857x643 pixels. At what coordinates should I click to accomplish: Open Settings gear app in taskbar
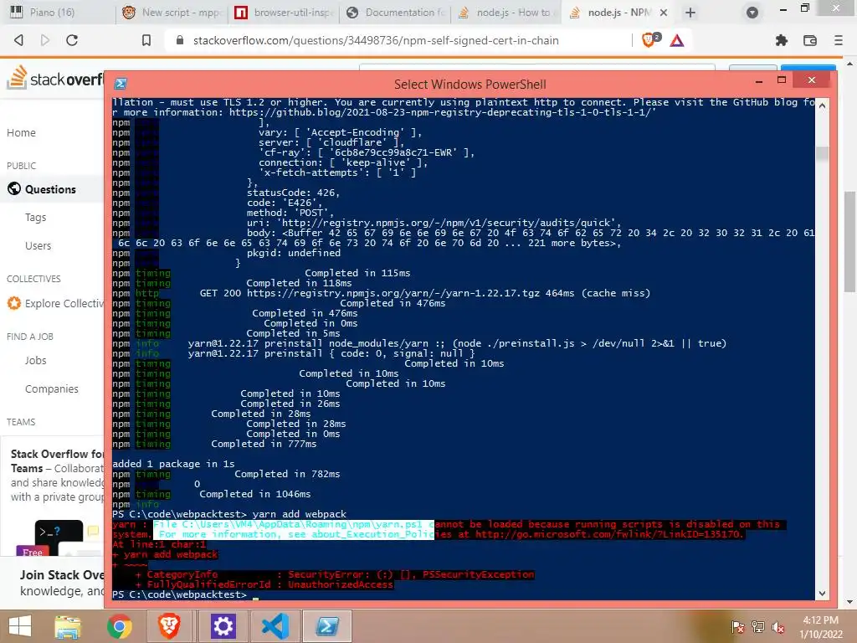coord(223,626)
